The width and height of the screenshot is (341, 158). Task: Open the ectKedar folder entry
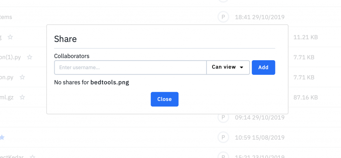[12, 157]
